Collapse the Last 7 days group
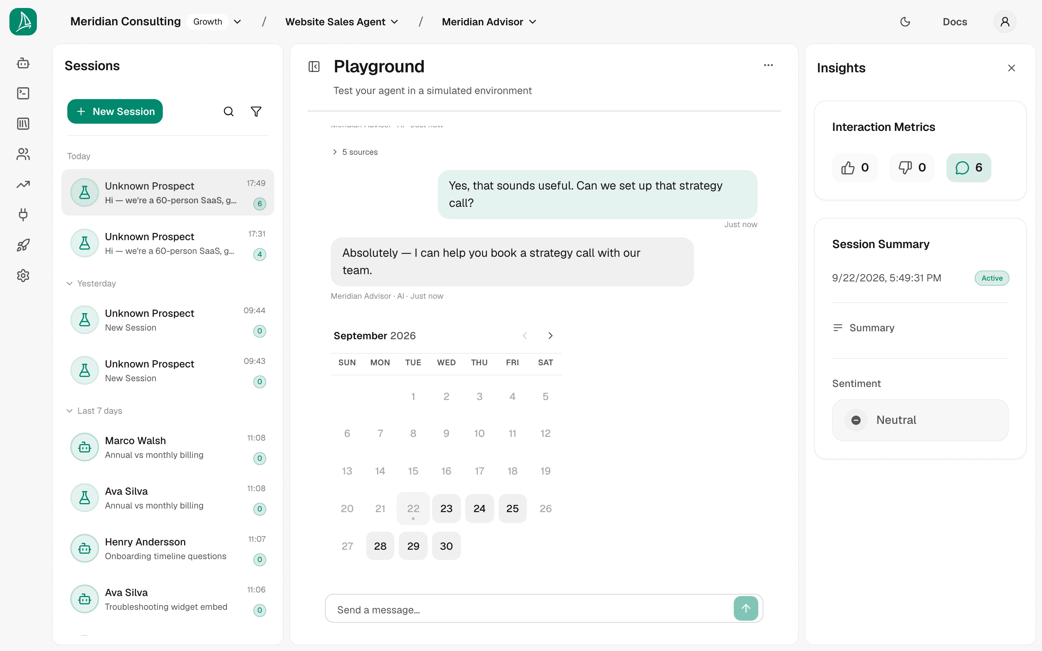The image size is (1042, 651). 94,411
